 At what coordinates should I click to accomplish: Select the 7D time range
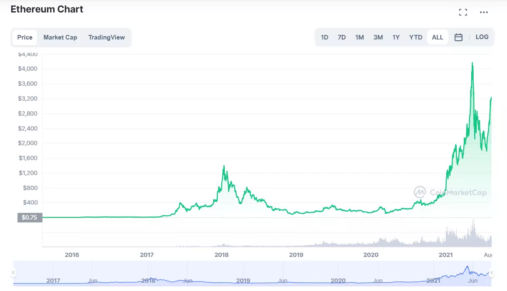[342, 37]
